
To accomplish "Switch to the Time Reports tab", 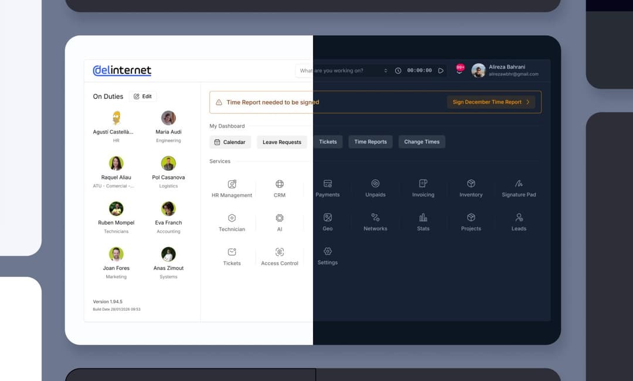I will pyautogui.click(x=370, y=142).
